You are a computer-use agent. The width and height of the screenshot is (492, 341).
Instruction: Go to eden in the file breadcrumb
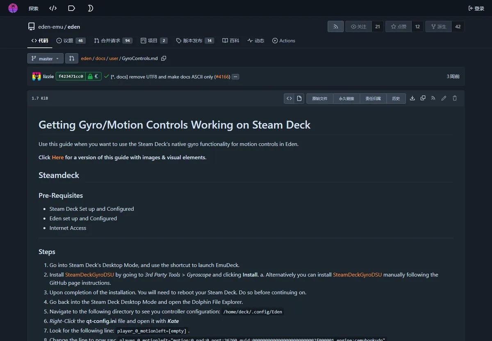(86, 59)
